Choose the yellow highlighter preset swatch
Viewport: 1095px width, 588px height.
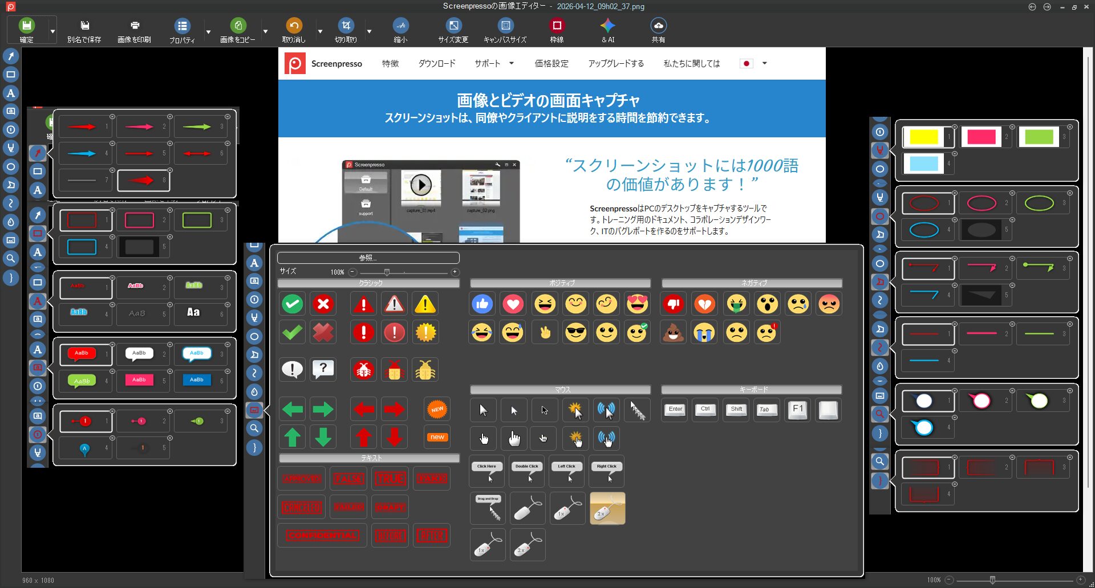(924, 137)
